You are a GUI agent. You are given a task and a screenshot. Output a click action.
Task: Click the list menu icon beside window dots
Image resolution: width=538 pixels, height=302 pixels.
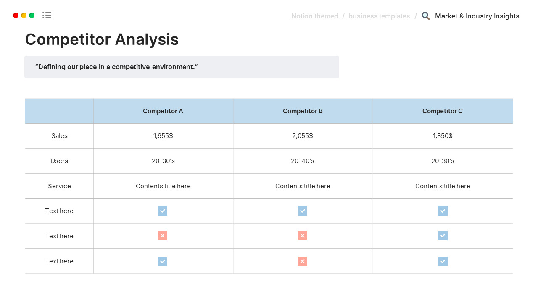pyautogui.click(x=47, y=15)
